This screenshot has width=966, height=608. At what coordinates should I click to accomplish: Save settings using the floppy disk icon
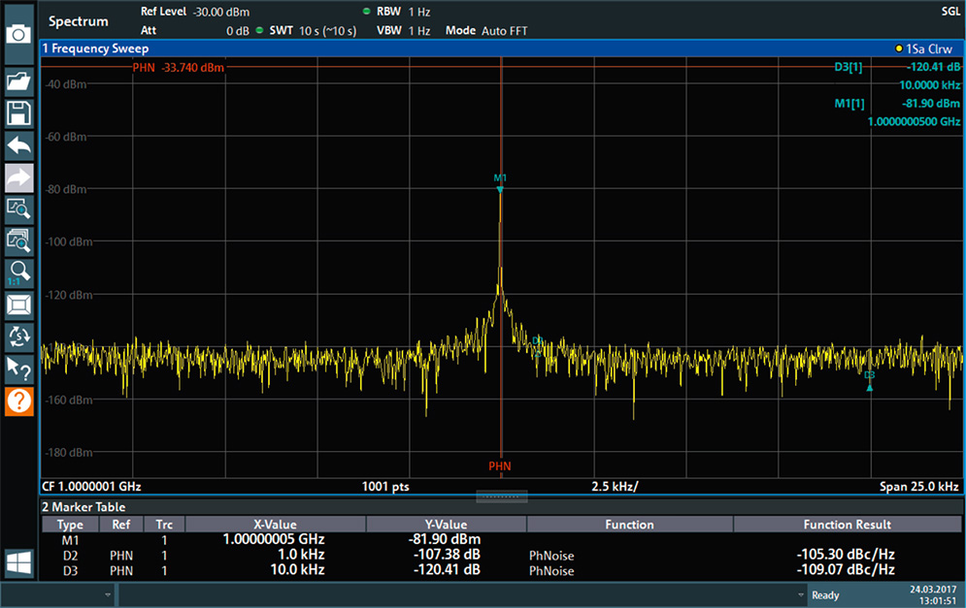coord(19,113)
